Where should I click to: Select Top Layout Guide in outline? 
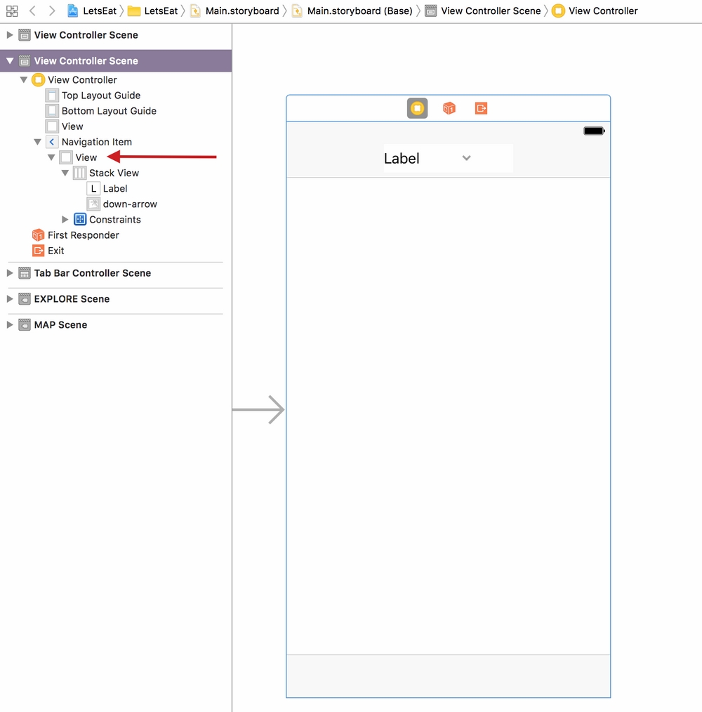(x=100, y=95)
